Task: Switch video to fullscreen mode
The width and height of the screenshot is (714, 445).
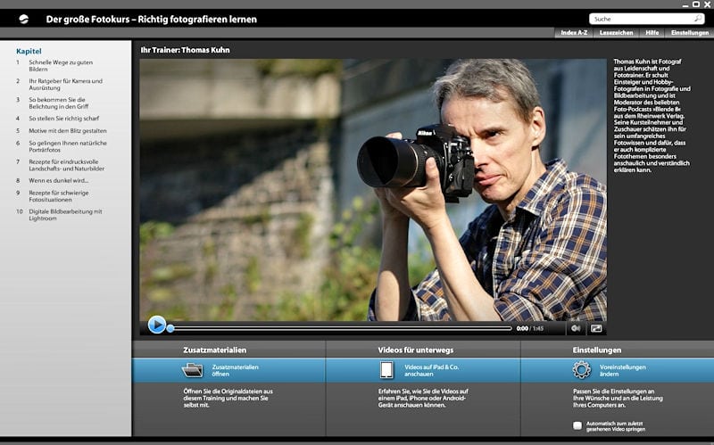Action: [596, 328]
